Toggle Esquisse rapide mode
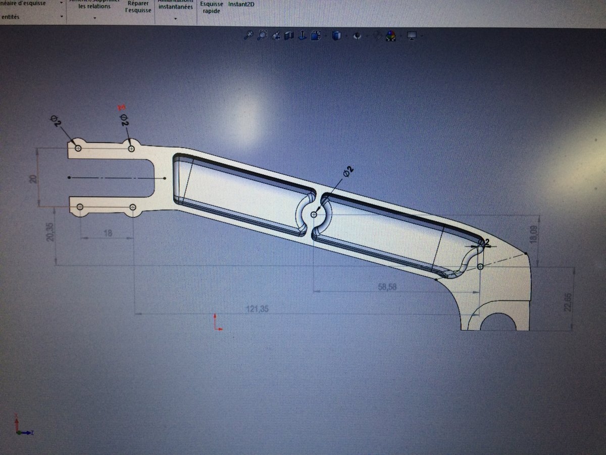 [x=212, y=7]
